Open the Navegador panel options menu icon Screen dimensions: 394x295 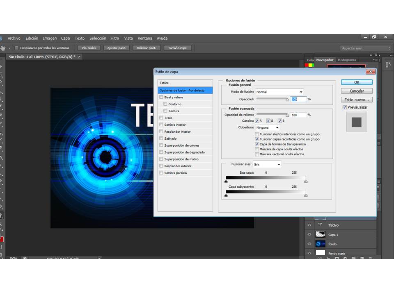(376, 60)
